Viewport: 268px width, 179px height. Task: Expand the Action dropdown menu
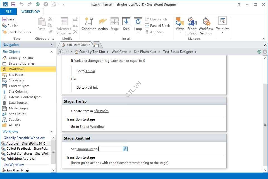[x=103, y=26]
